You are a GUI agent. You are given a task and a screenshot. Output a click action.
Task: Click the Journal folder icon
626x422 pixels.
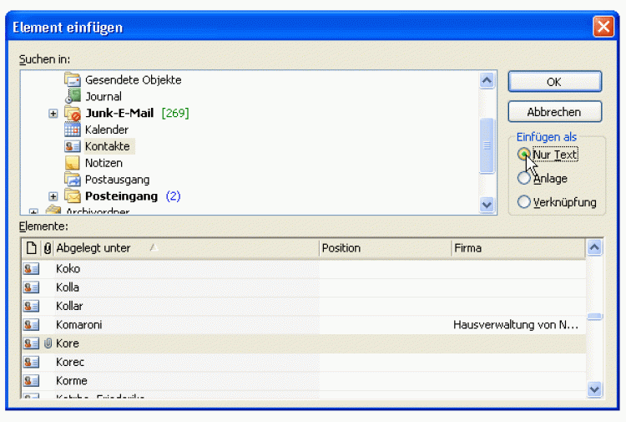tap(73, 97)
